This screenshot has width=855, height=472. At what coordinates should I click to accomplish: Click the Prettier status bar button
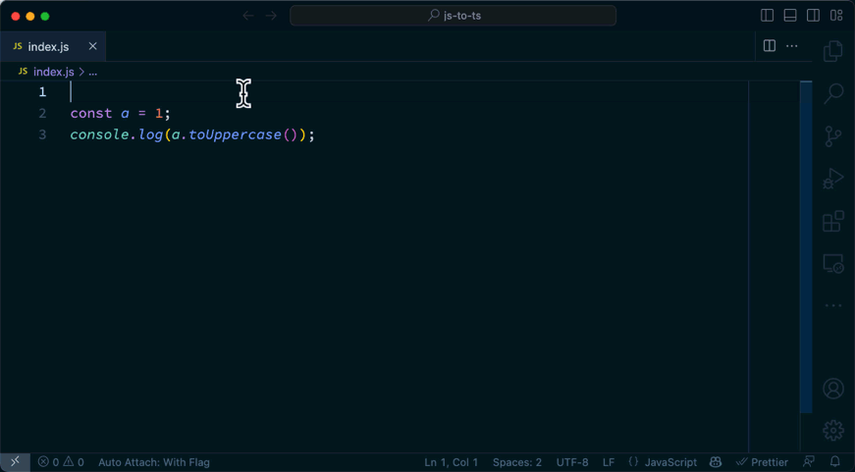point(762,462)
